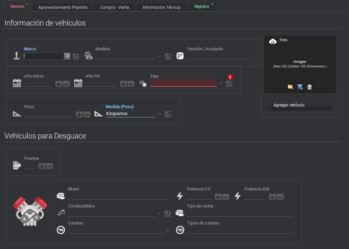
Task: Click the add new Marca icon
Action: click(76, 57)
